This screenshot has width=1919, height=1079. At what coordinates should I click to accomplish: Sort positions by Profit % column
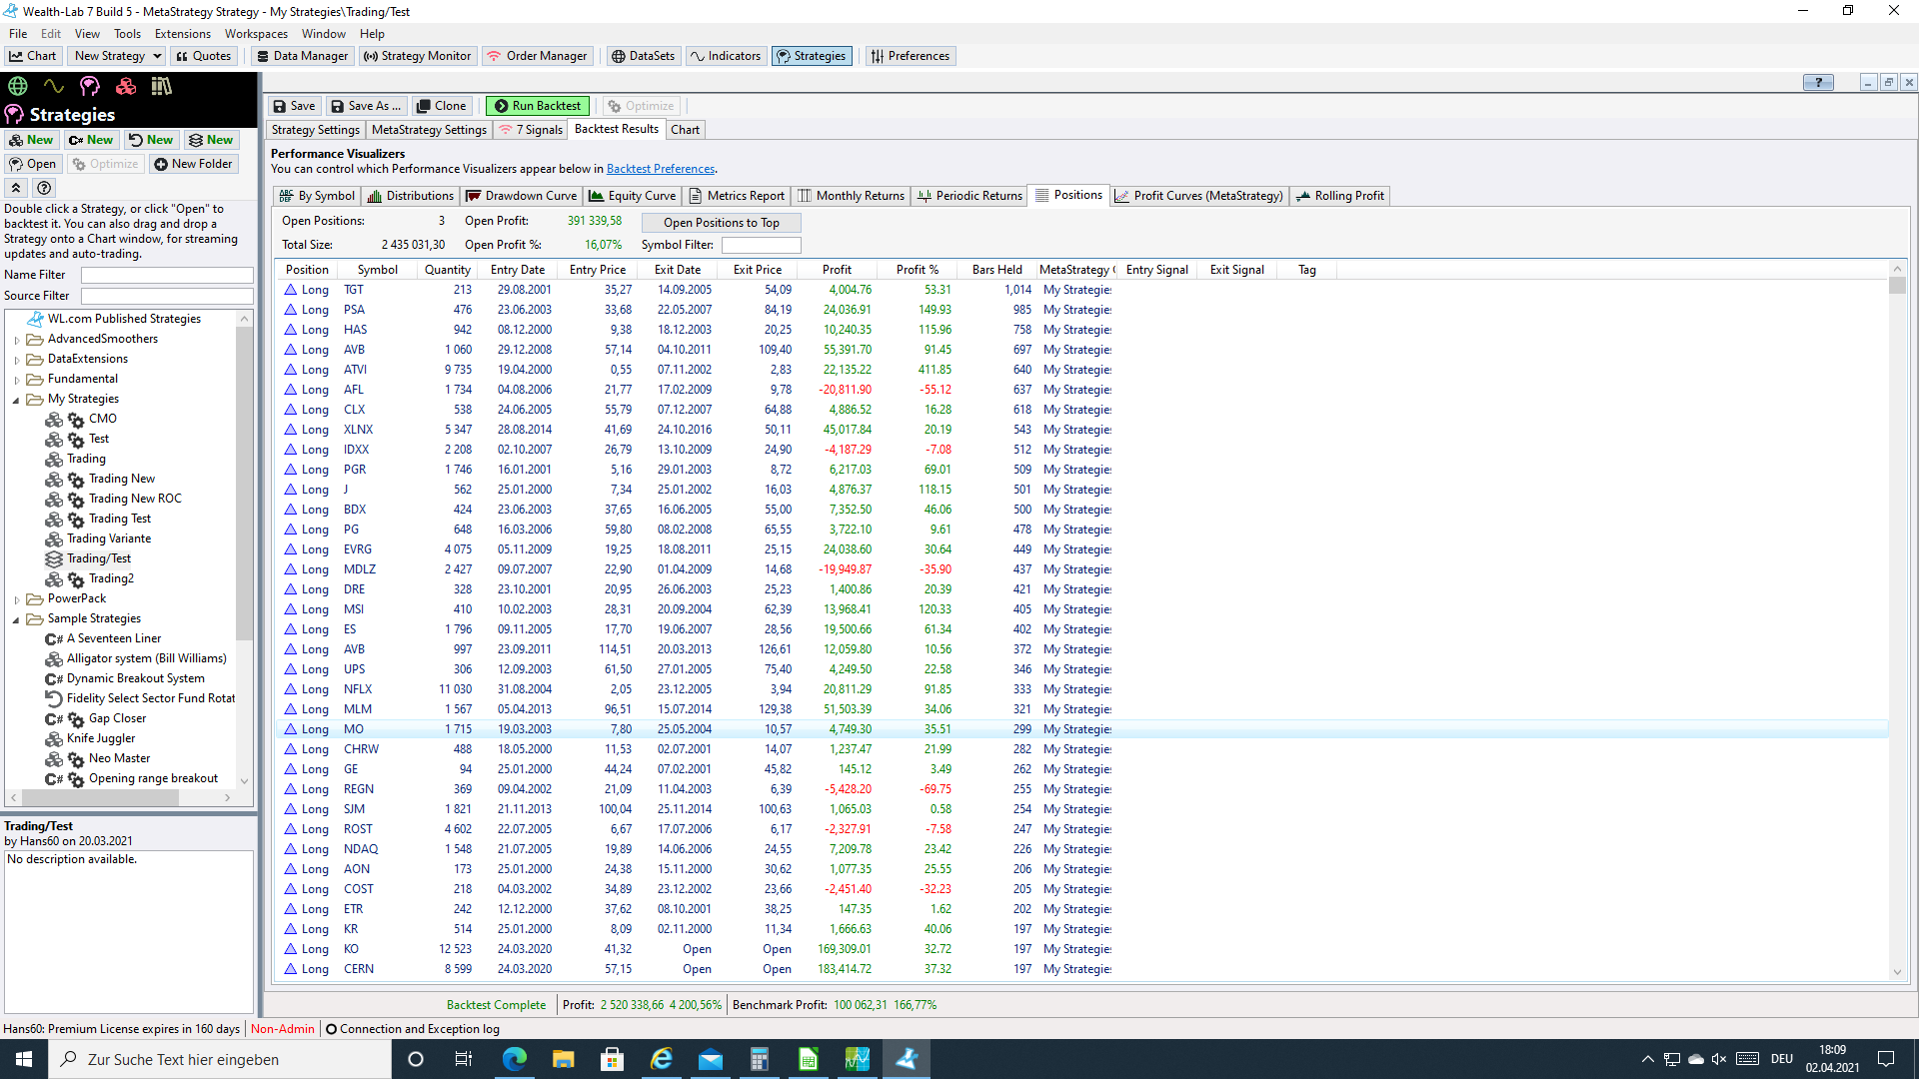point(917,270)
